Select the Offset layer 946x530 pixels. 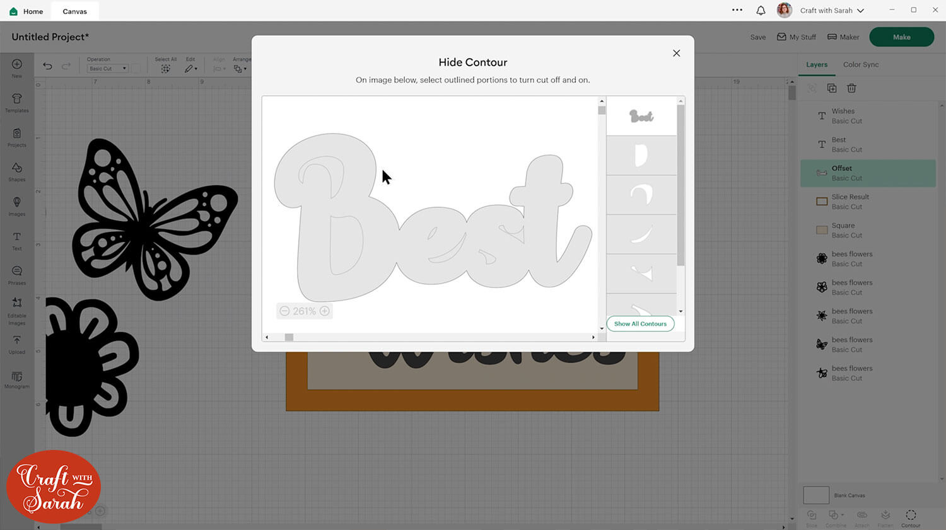coord(868,173)
